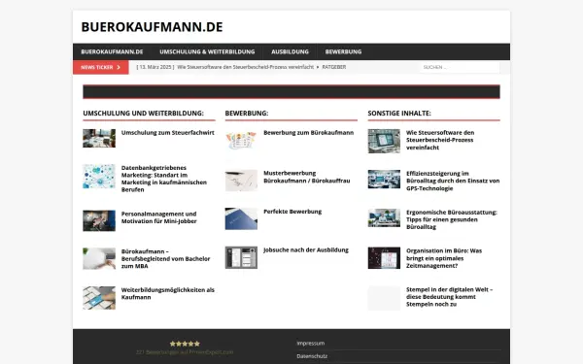Image resolution: width=583 pixels, height=364 pixels.
Task: Open Ergonomische Büroausstattung tips article
Action: tap(452, 219)
